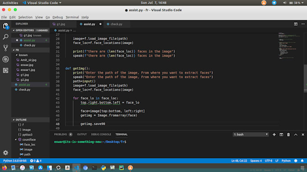Open the editor More Actions ellipsis
The height and width of the screenshot is (172, 307).
303,24
